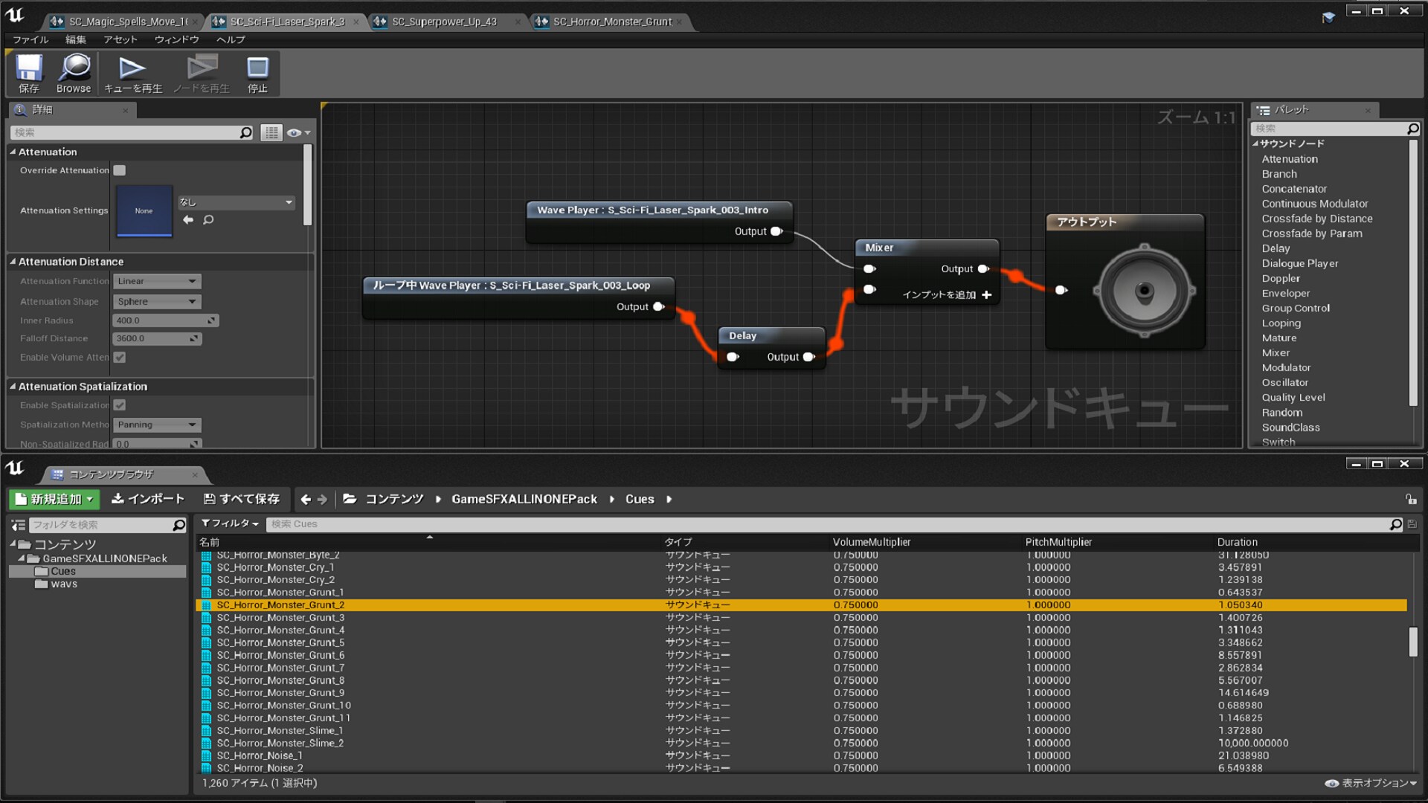The height and width of the screenshot is (803, 1428).
Task: Toggle the Enable Spatialization checkbox
Action: [x=120, y=405]
